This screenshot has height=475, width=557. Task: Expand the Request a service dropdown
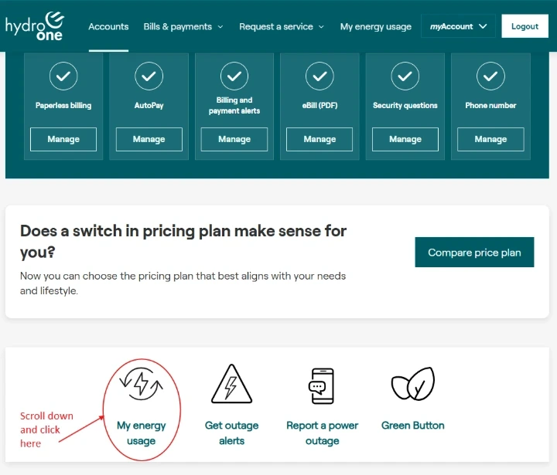[282, 26]
